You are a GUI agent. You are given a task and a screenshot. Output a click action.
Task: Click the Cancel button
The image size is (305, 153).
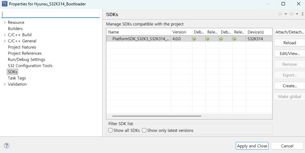click(287, 146)
